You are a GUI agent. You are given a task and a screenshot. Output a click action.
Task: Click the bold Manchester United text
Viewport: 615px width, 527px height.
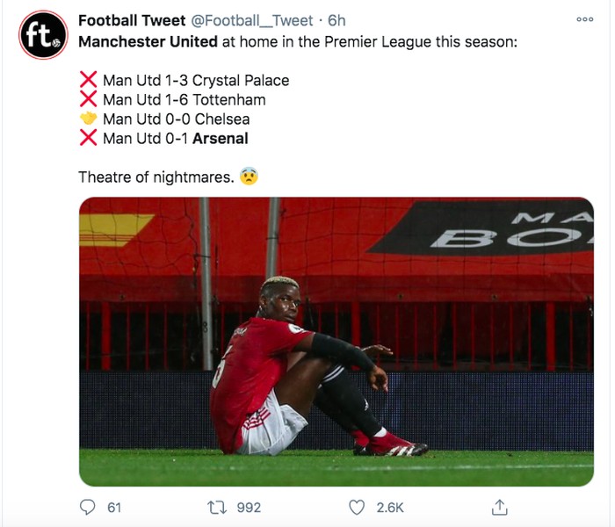point(148,41)
